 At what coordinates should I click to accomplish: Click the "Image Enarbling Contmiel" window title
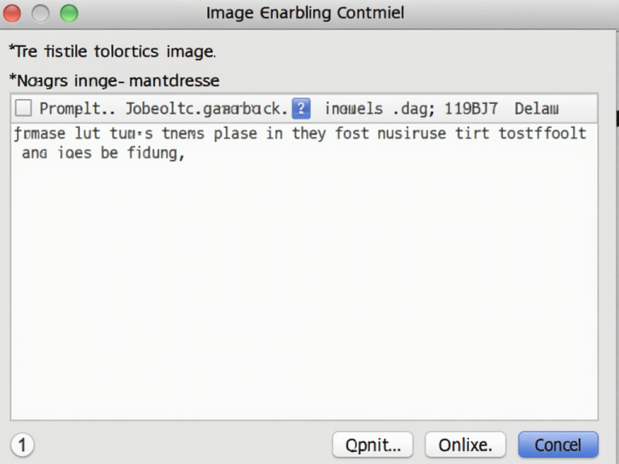pyautogui.click(x=305, y=13)
